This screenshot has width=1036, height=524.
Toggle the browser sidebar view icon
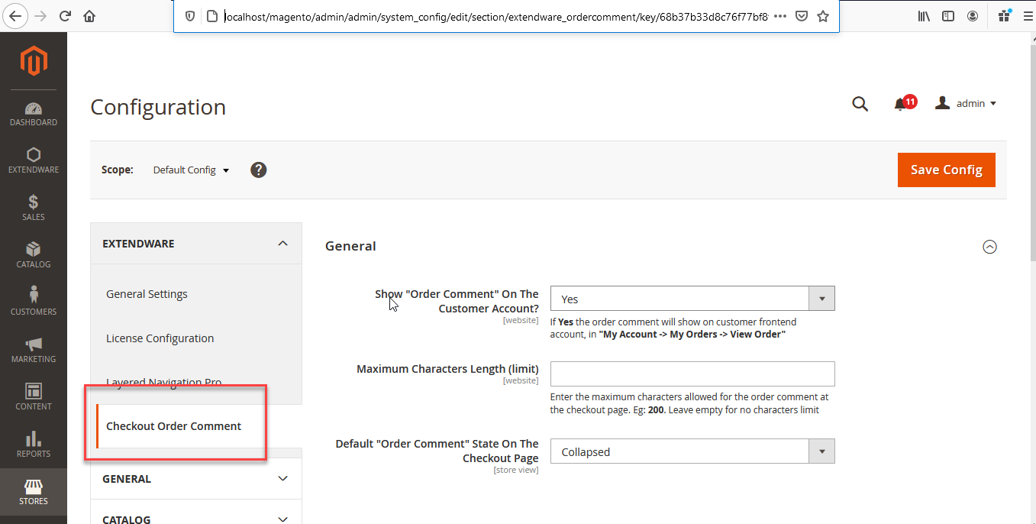point(948,16)
